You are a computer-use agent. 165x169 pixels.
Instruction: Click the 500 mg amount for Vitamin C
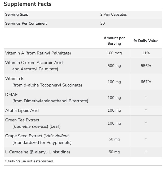pyautogui.click(x=114, y=66)
